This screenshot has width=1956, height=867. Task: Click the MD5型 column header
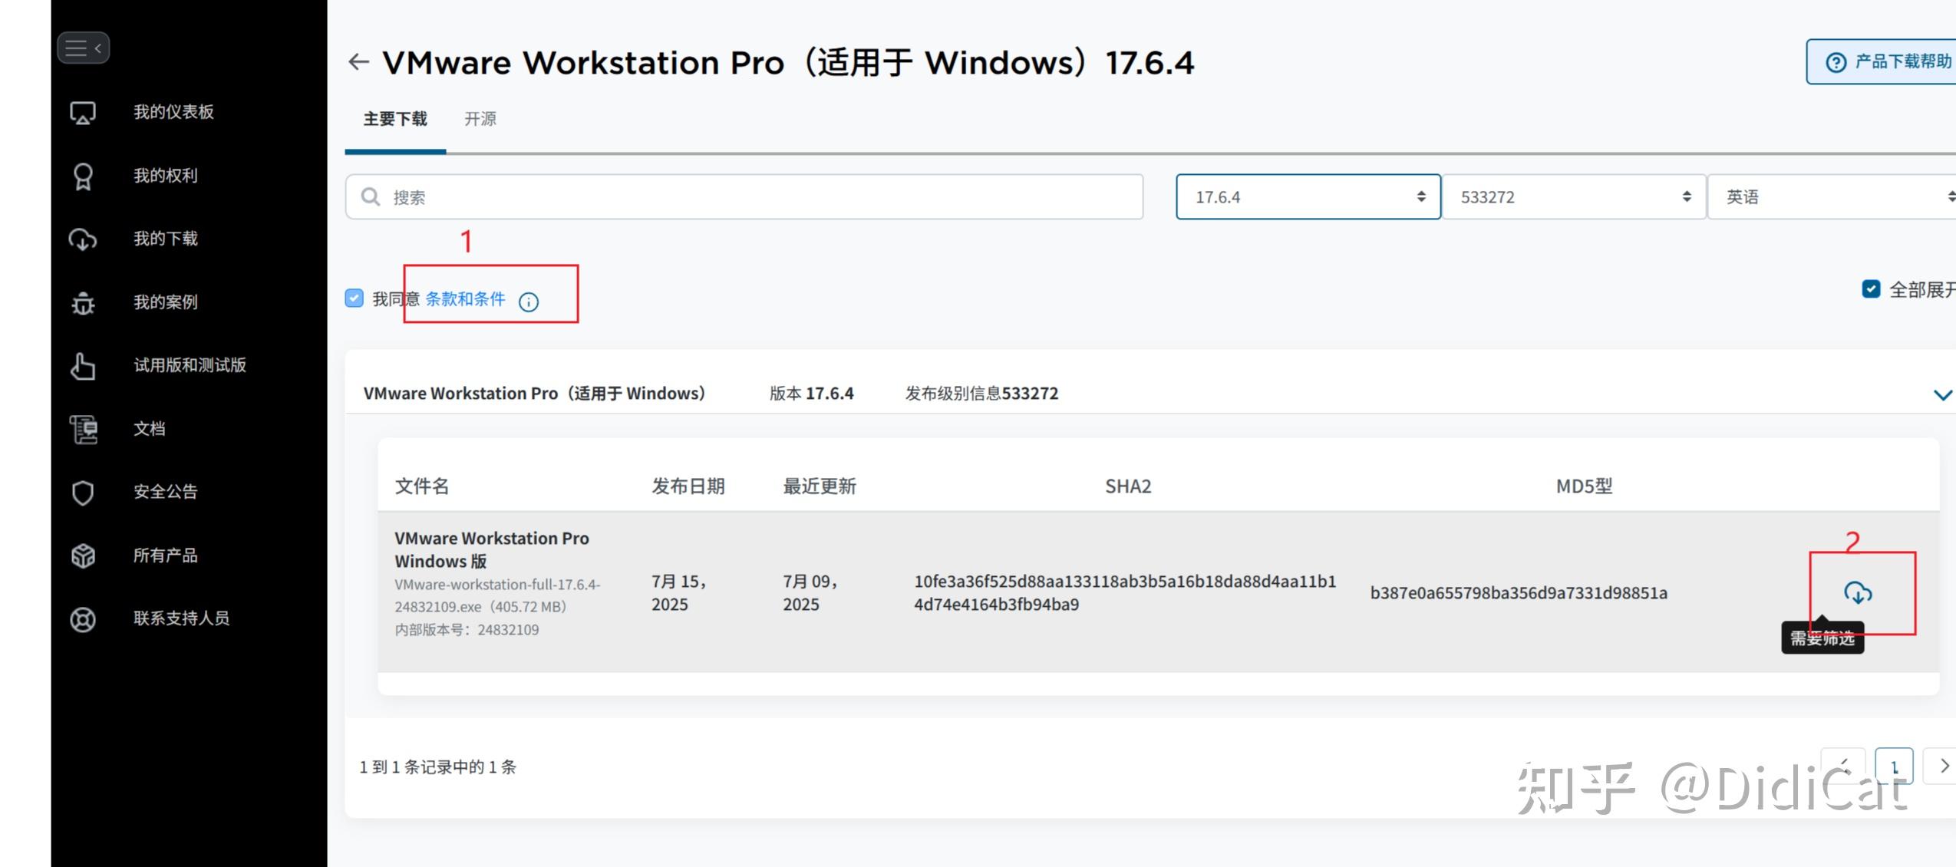point(1584,486)
